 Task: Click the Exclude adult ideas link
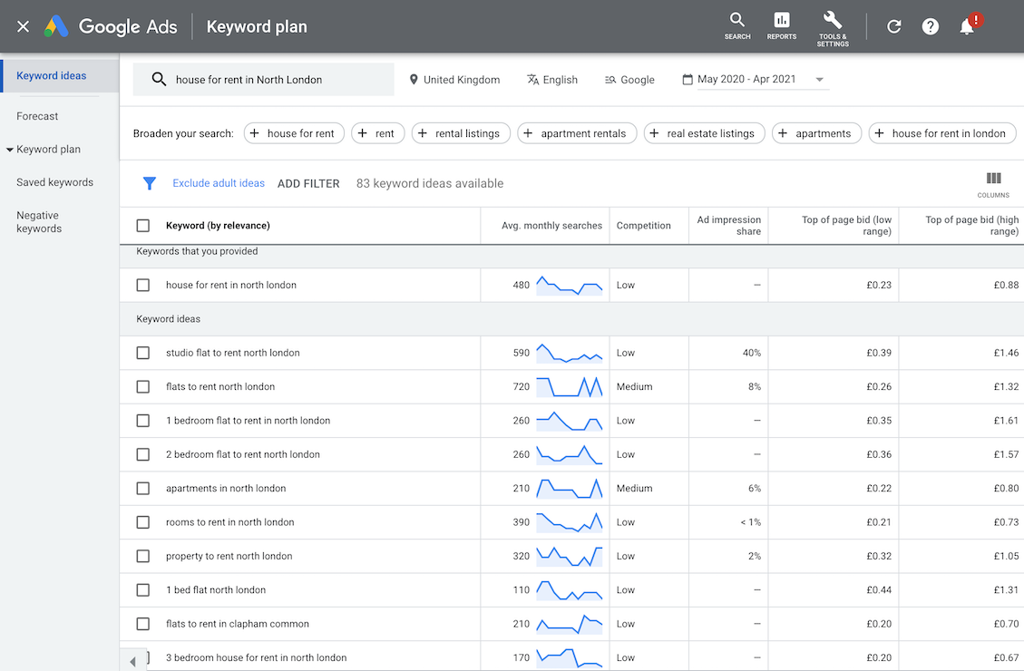tap(218, 183)
